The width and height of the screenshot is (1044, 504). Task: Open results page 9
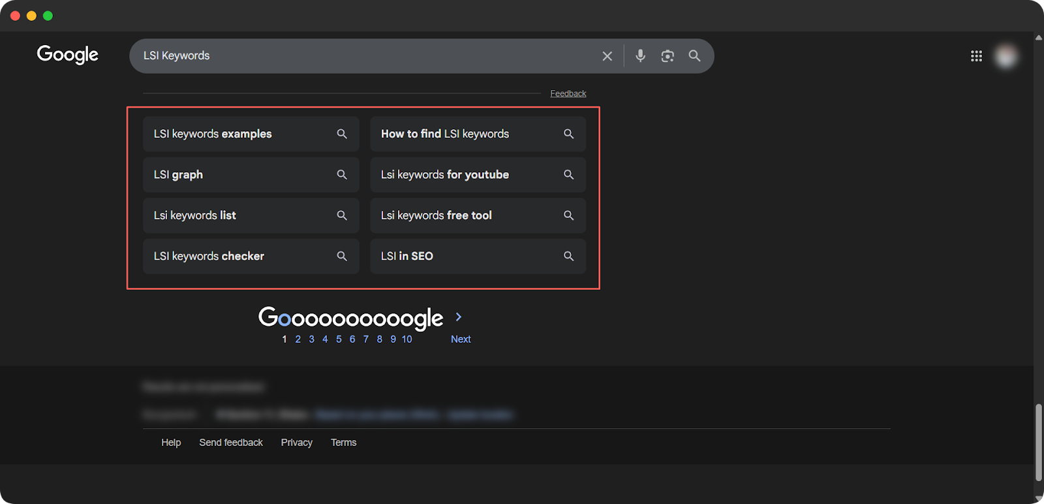pyautogui.click(x=393, y=339)
